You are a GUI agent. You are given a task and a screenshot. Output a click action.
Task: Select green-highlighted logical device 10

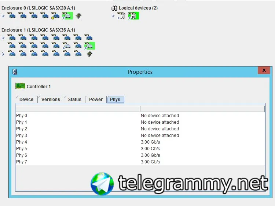coord(133,16)
